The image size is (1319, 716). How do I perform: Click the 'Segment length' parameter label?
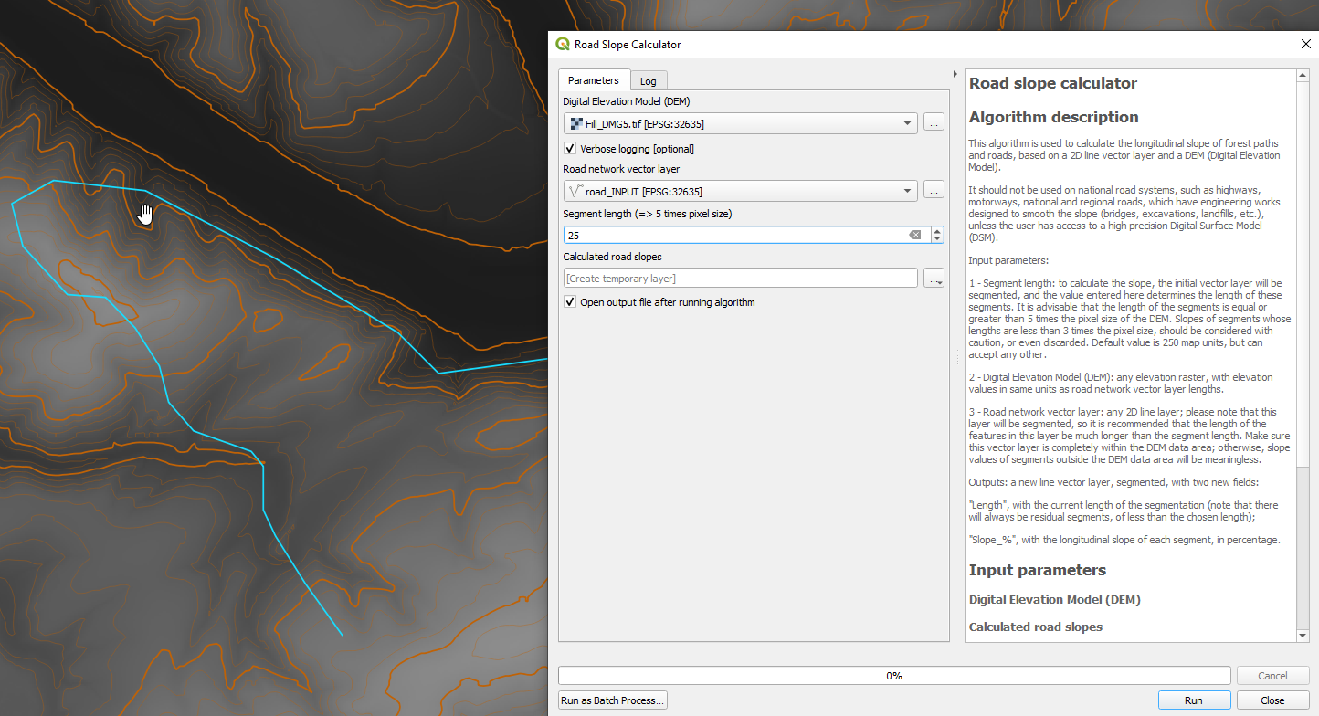click(x=648, y=214)
